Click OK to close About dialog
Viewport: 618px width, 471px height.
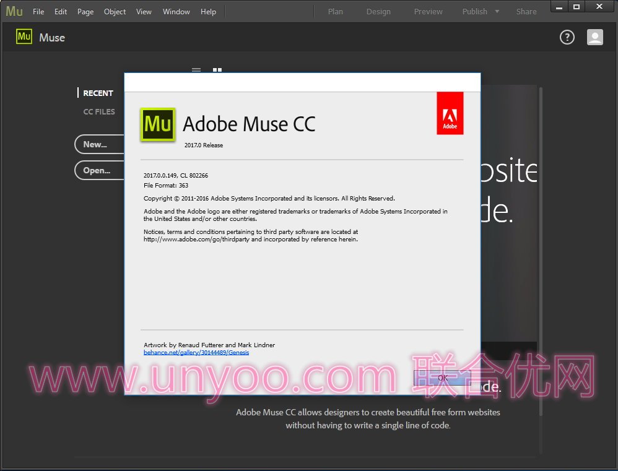coord(442,378)
